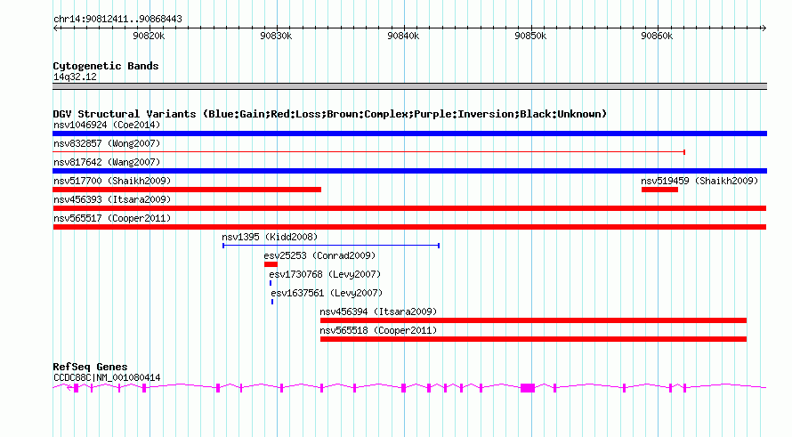Click the chr14:90812411..90868443 coordinates text
The height and width of the screenshot is (437, 792).
(117, 20)
